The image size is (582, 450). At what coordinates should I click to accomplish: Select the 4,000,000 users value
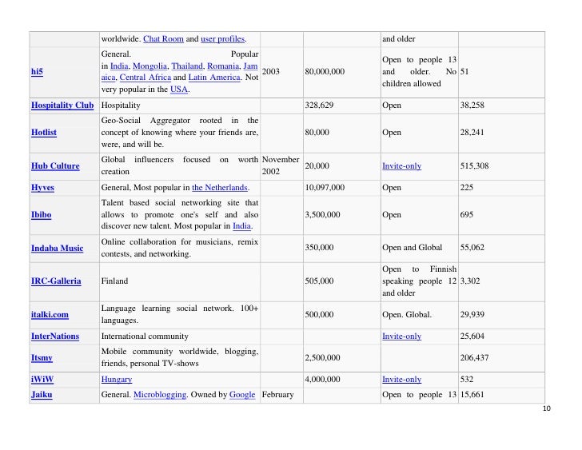(x=322, y=380)
